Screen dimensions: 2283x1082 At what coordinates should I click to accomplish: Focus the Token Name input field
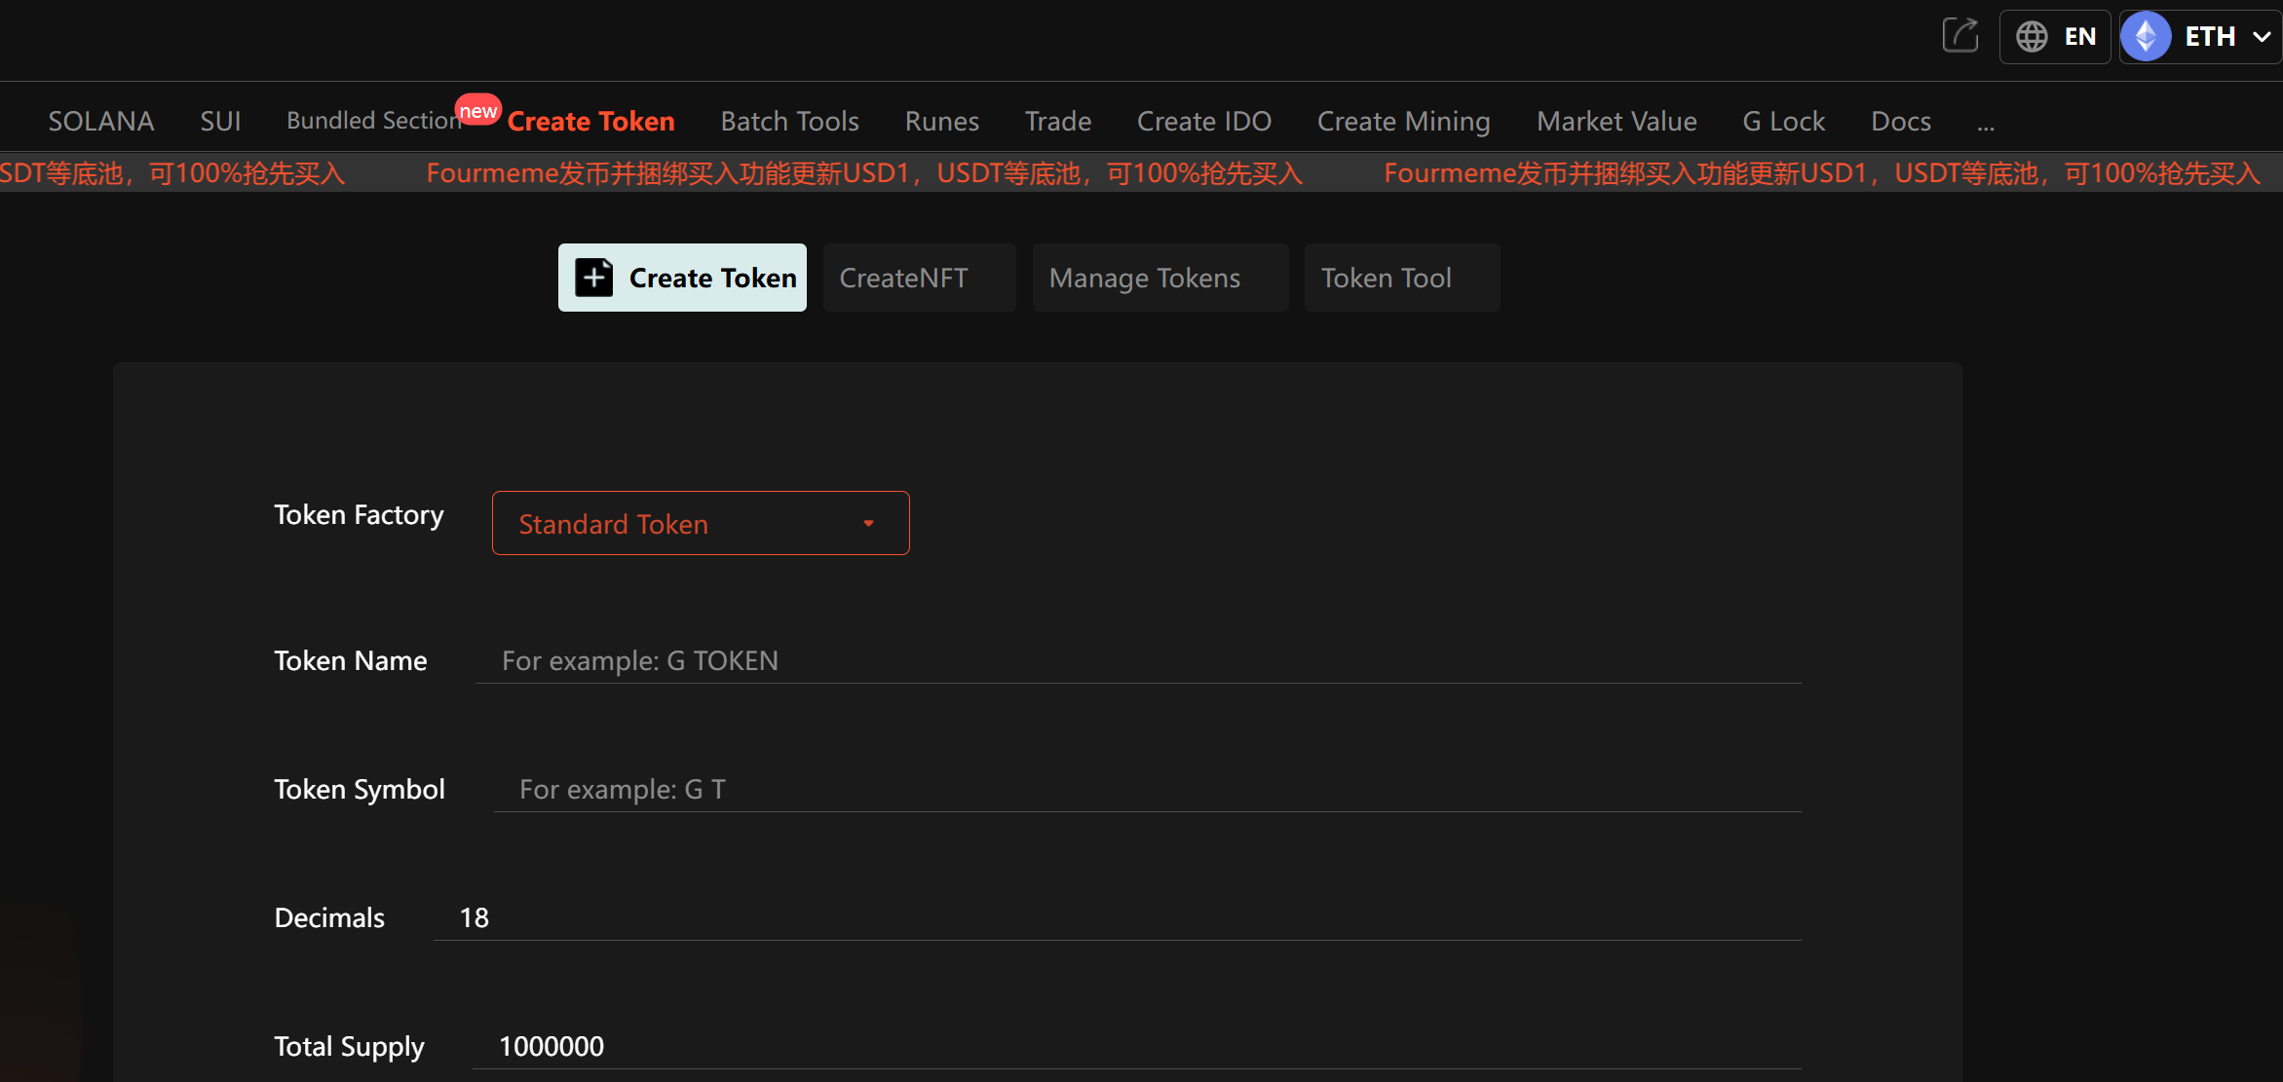(1137, 660)
